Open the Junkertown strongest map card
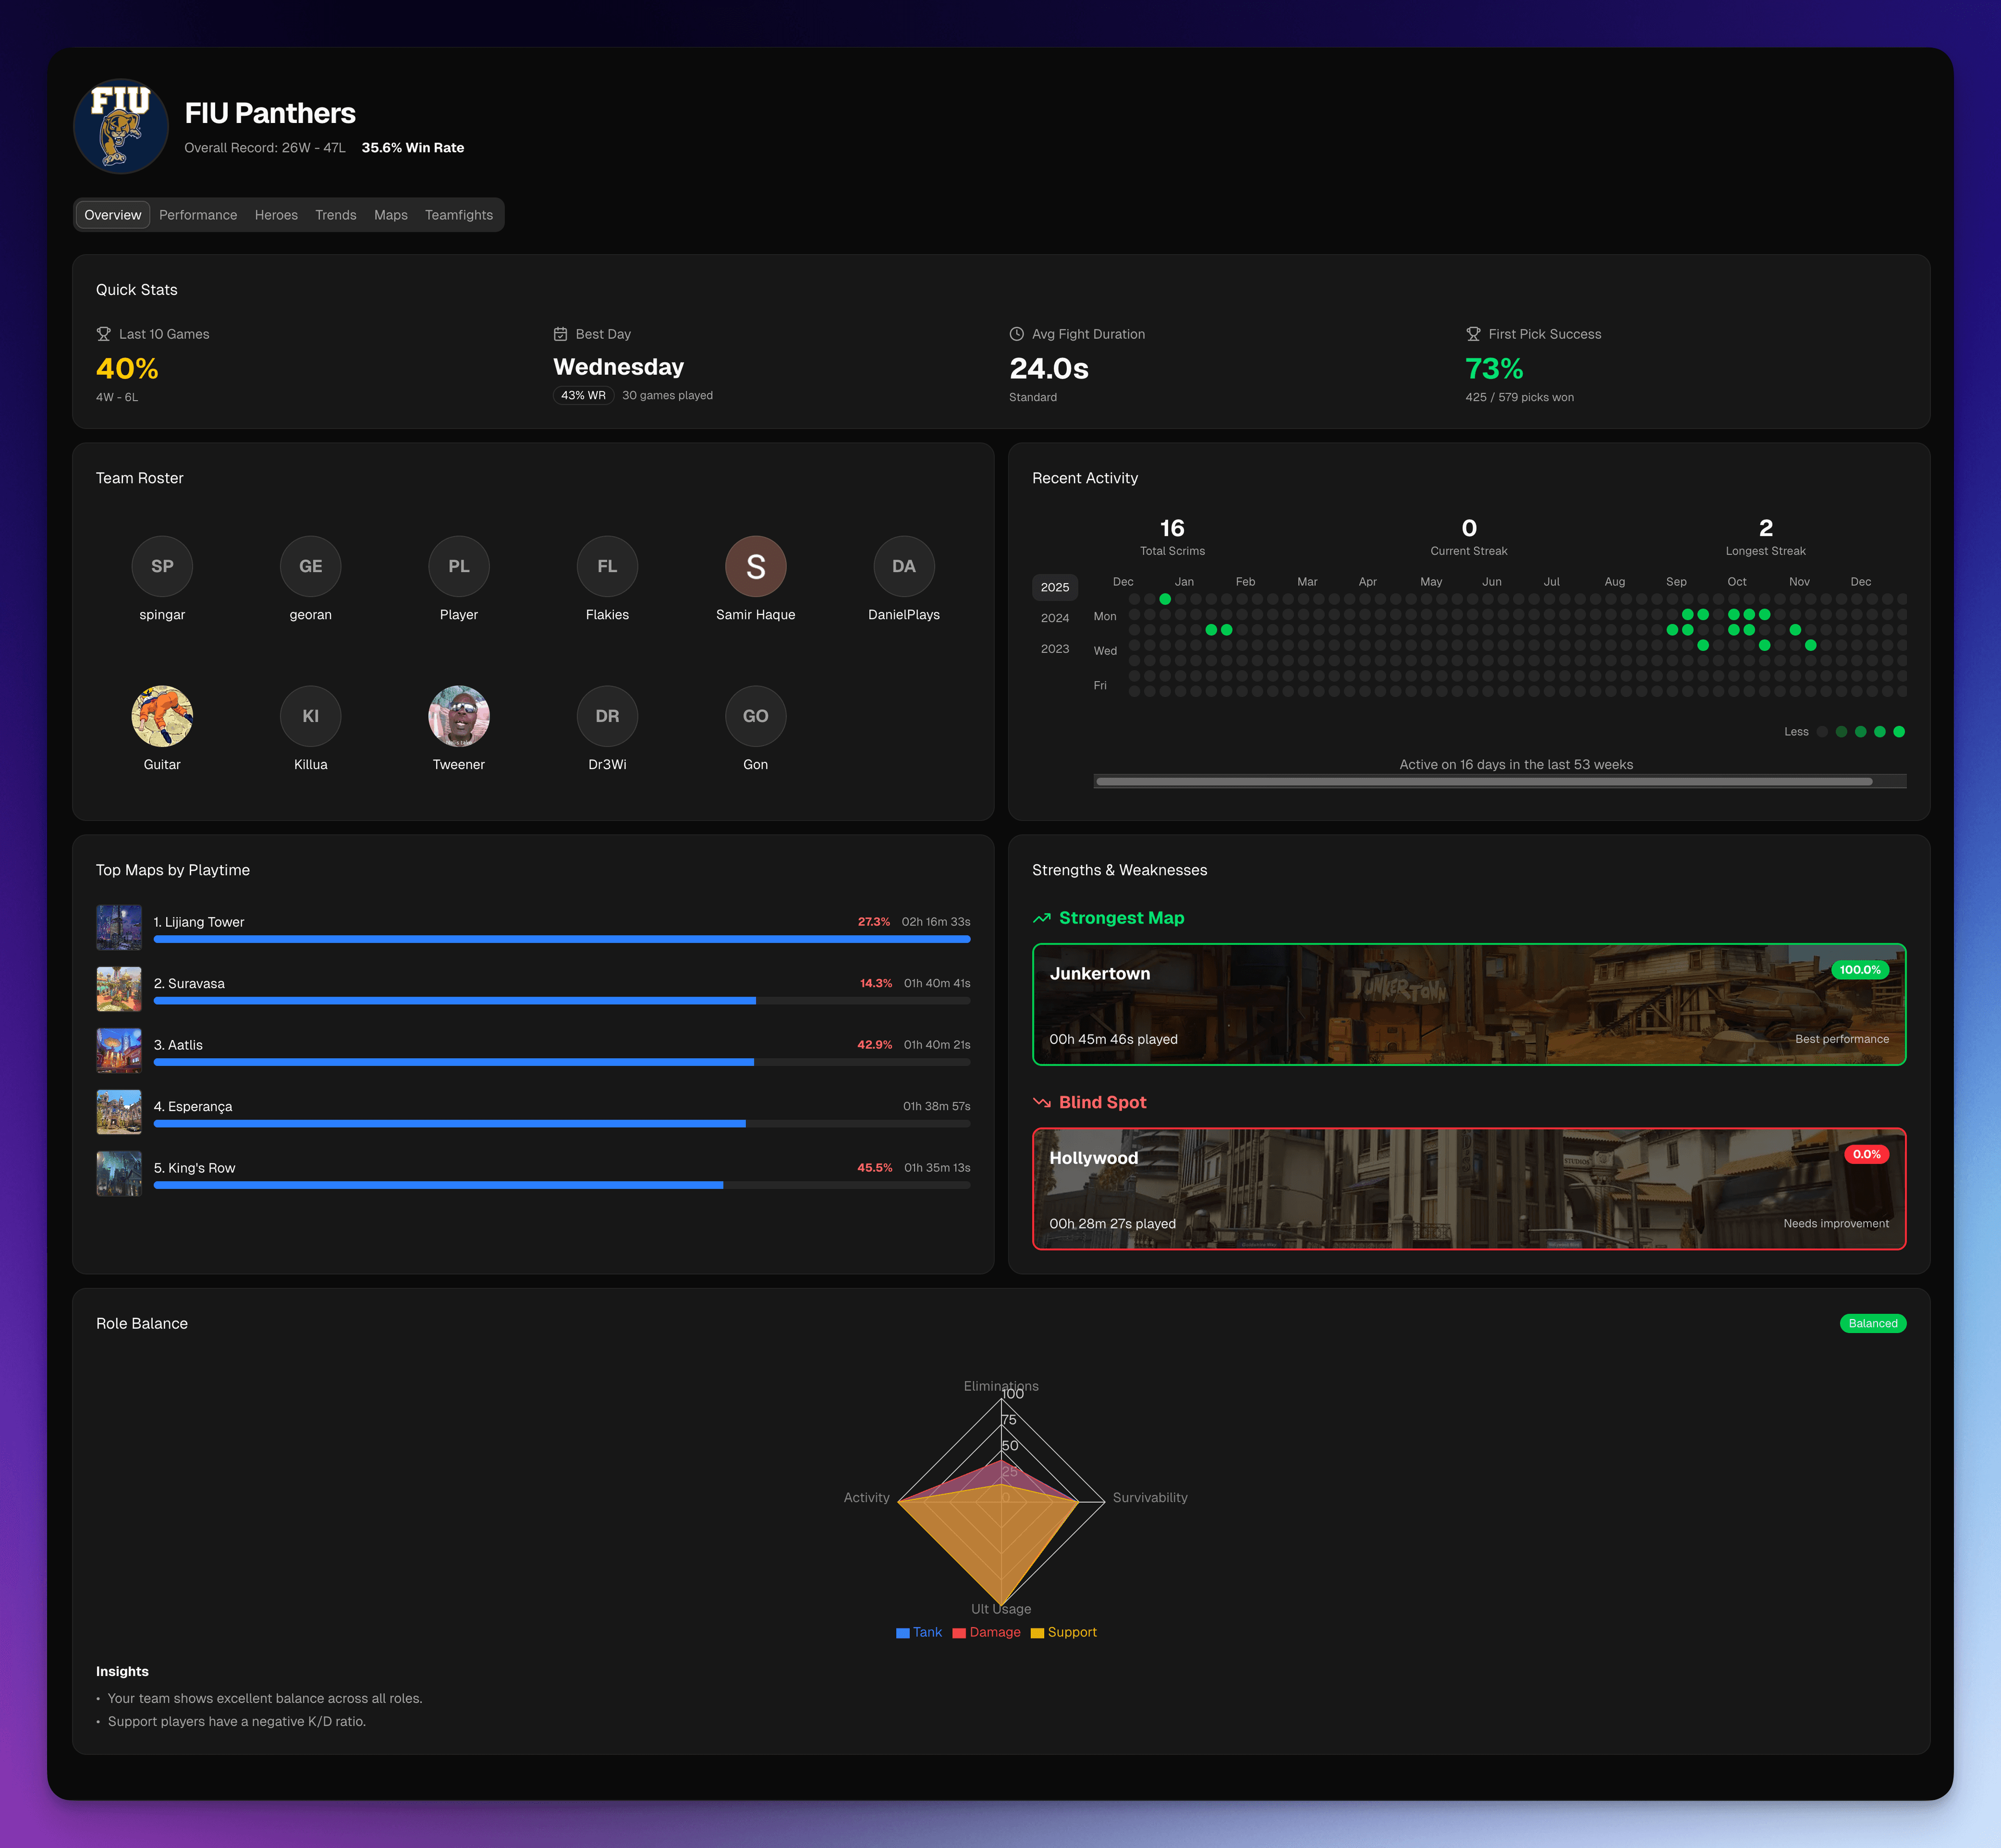 tap(1470, 1004)
